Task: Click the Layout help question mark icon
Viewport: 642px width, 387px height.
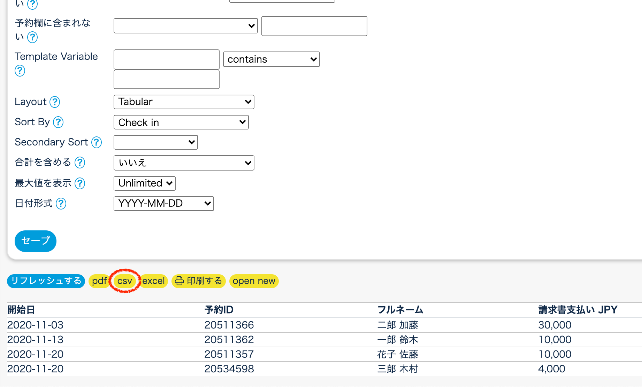Action: pos(55,102)
